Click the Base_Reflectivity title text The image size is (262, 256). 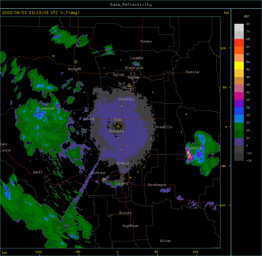point(131,5)
